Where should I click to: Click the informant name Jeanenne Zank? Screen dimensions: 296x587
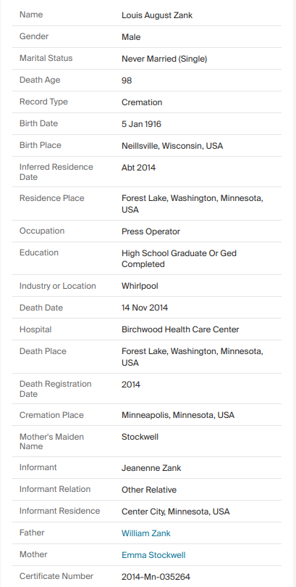pyautogui.click(x=151, y=468)
